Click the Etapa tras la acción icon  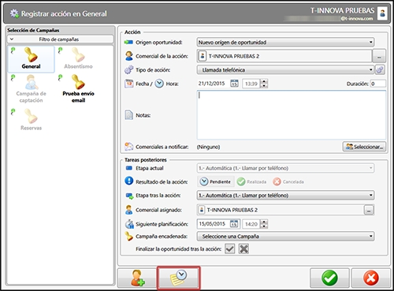click(129, 196)
